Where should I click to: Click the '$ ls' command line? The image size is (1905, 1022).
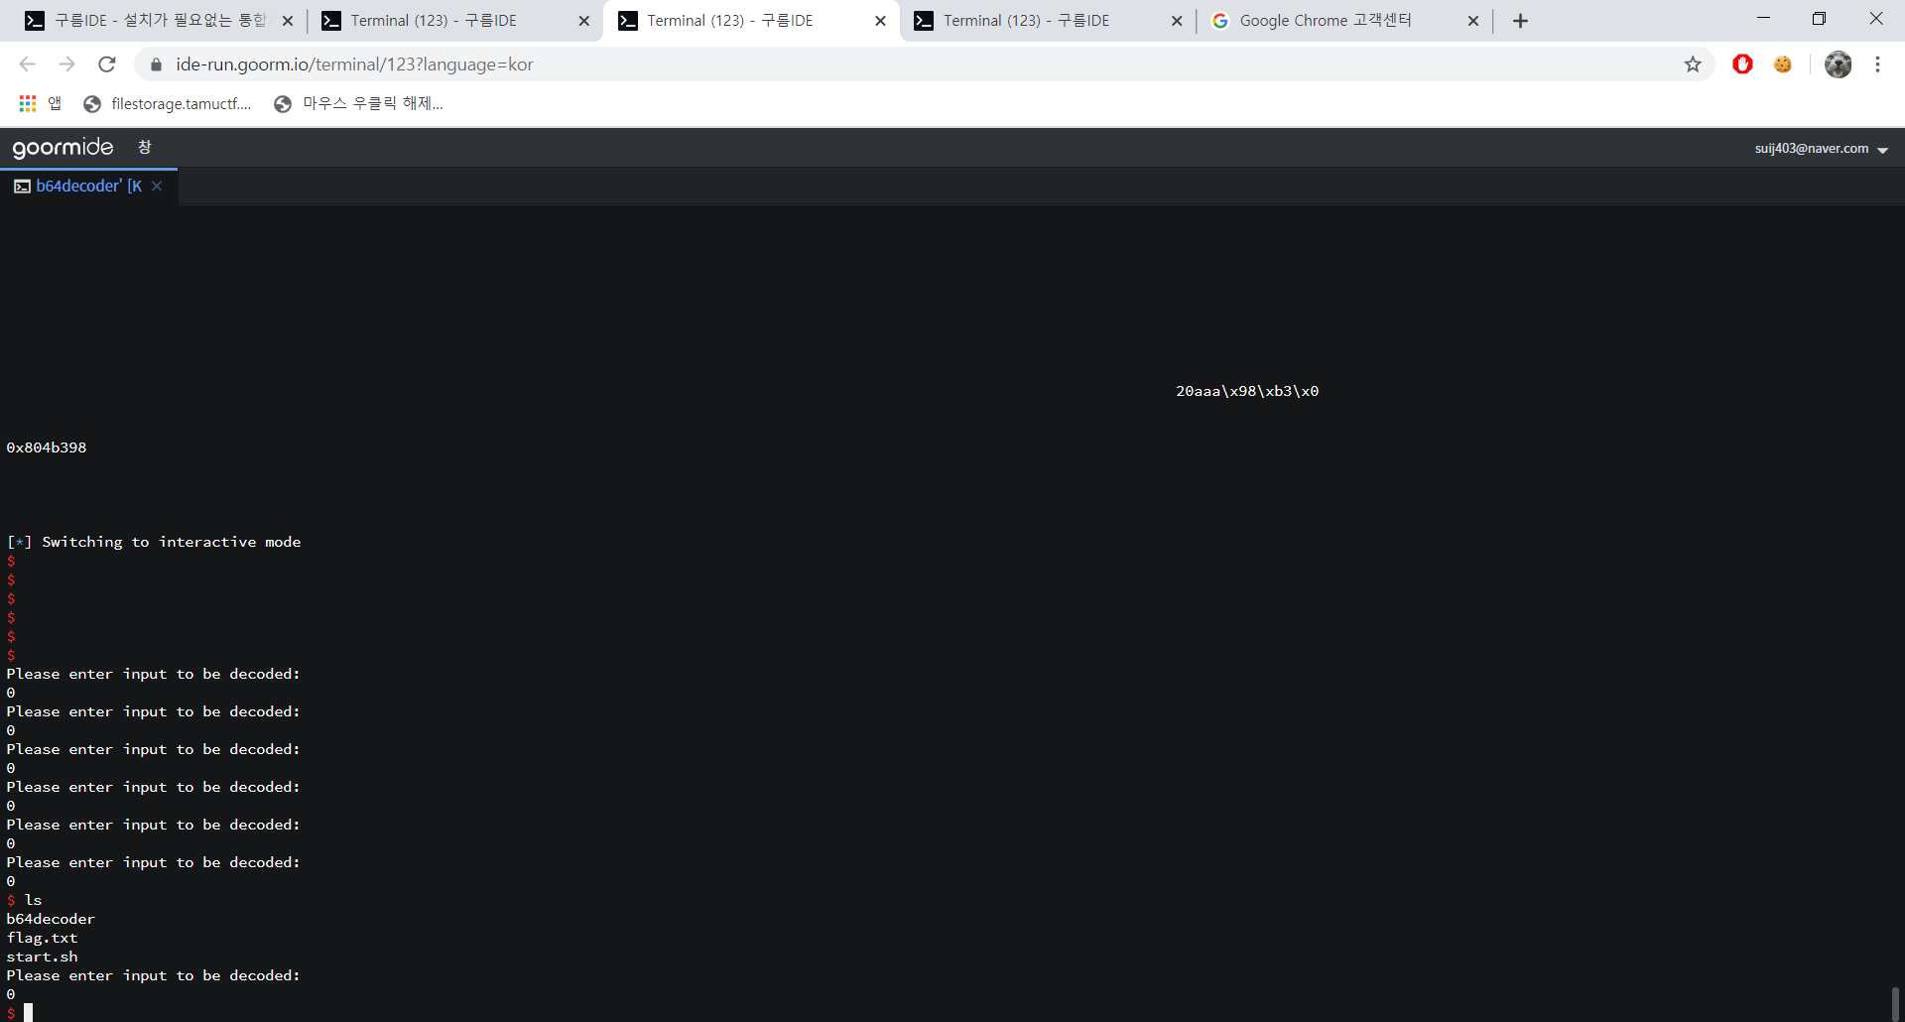25,900
